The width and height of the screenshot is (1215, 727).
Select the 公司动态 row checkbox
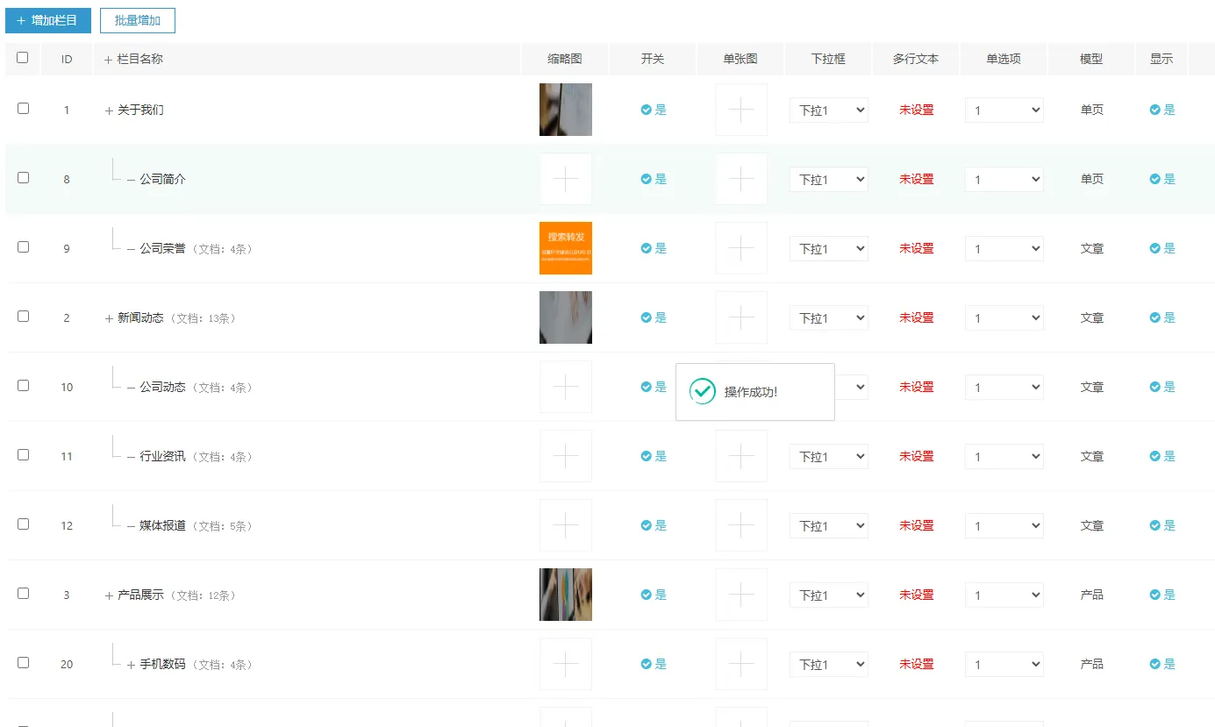(23, 386)
